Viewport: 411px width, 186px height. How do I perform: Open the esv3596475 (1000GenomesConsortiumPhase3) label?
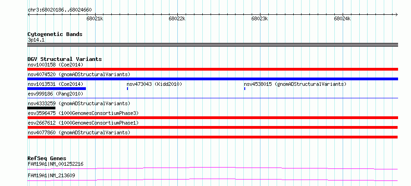tap(83, 113)
